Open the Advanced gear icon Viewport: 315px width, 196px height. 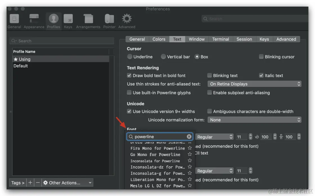click(x=127, y=21)
